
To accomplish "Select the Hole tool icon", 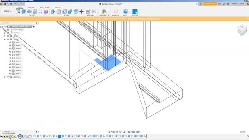I will [35, 11].
